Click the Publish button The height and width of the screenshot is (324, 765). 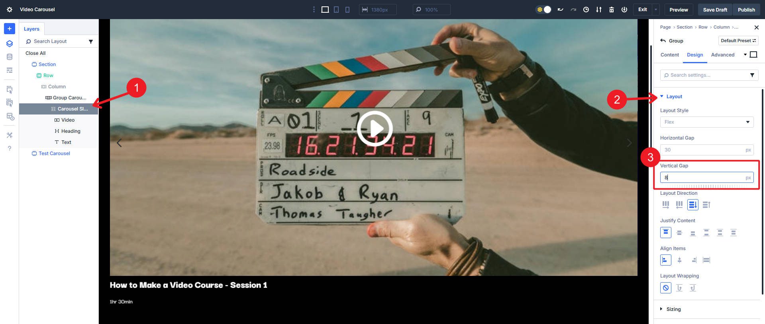point(746,10)
